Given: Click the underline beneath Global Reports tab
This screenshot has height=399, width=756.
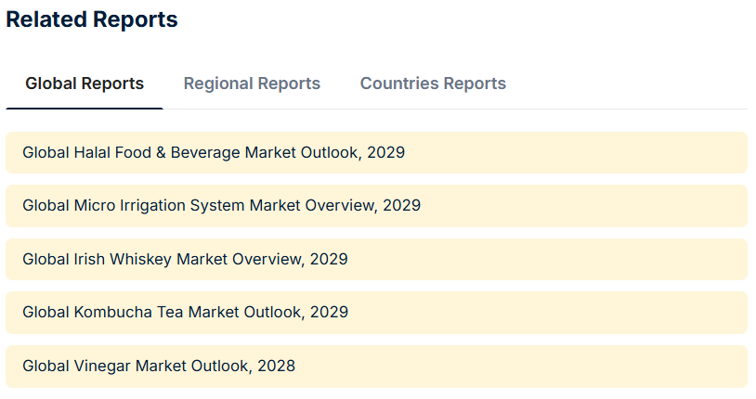Looking at the screenshot, I should (85, 109).
